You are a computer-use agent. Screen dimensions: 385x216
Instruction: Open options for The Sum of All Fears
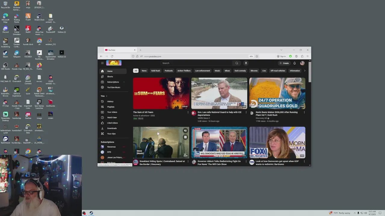point(188,112)
